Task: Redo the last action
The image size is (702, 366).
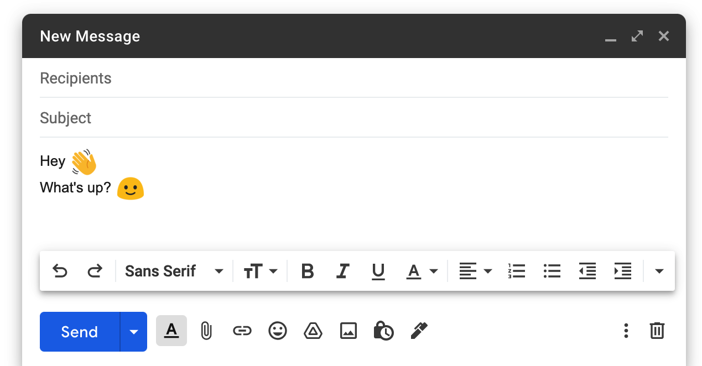Action: pos(95,271)
